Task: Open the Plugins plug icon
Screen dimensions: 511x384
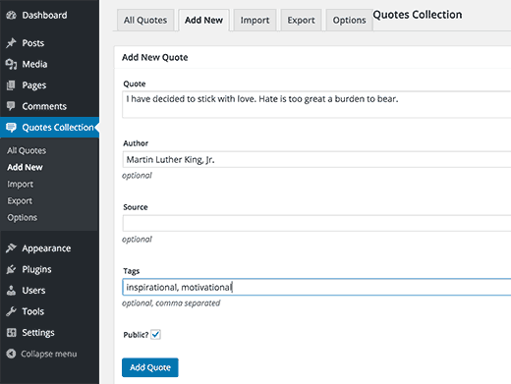Action: [x=11, y=269]
